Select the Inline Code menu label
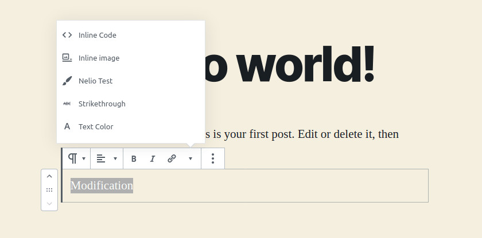The height and width of the screenshot is (238, 482). tap(98, 35)
